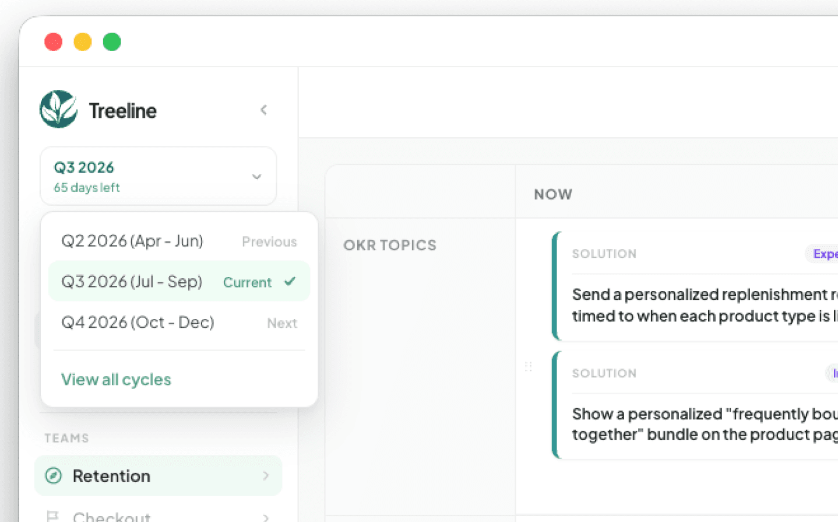
Task: Open the Retention team item
Action: click(x=158, y=476)
